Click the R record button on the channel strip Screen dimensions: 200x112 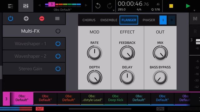[x=195, y=31]
